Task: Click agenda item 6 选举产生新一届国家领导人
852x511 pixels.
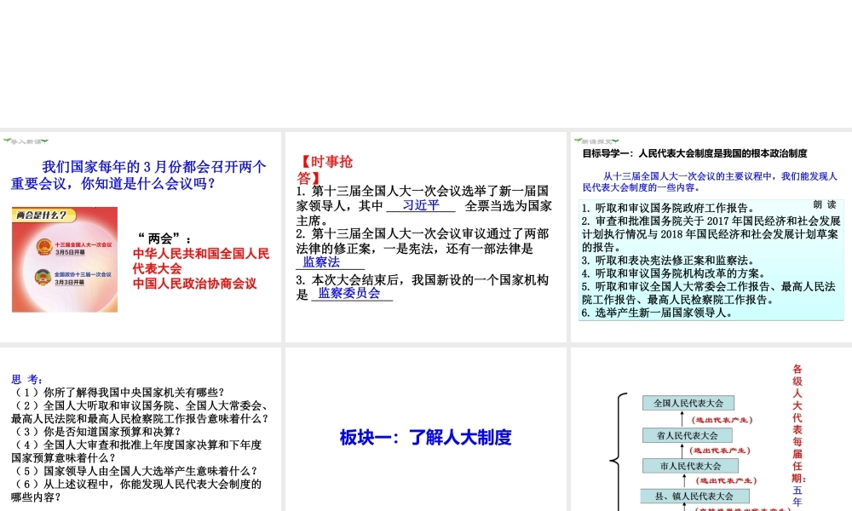Action: click(x=657, y=313)
